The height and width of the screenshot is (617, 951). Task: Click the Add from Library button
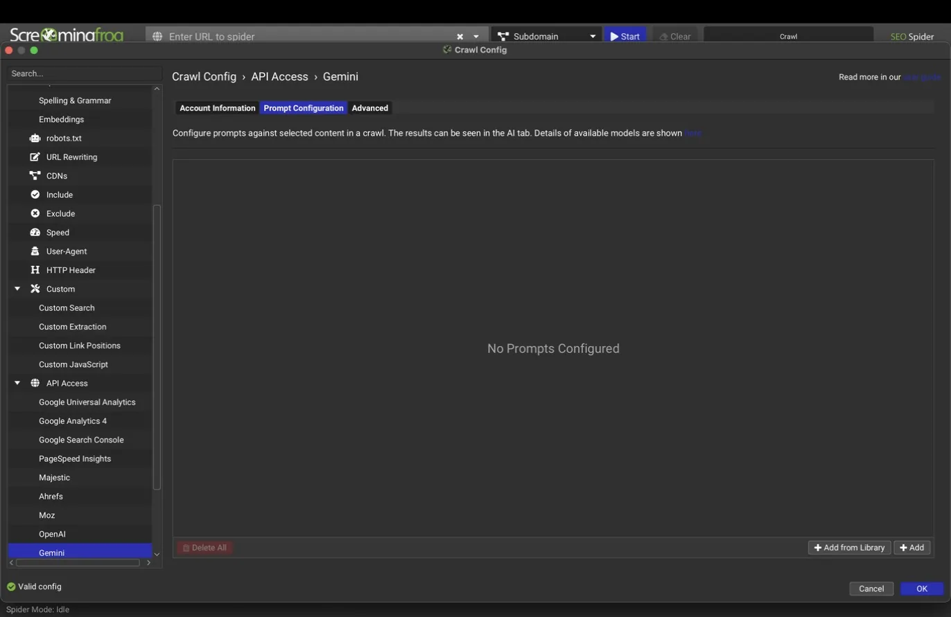click(849, 548)
